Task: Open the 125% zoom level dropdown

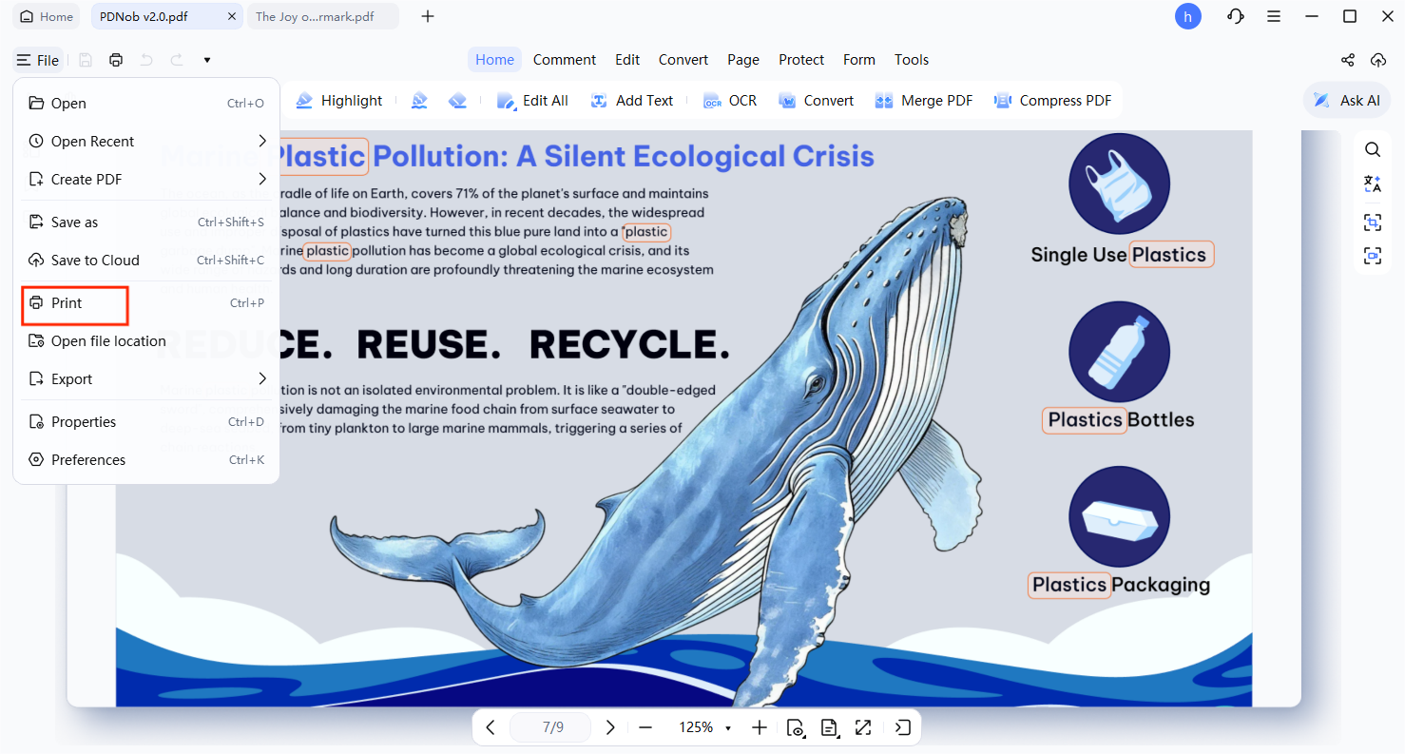Action: 728,728
